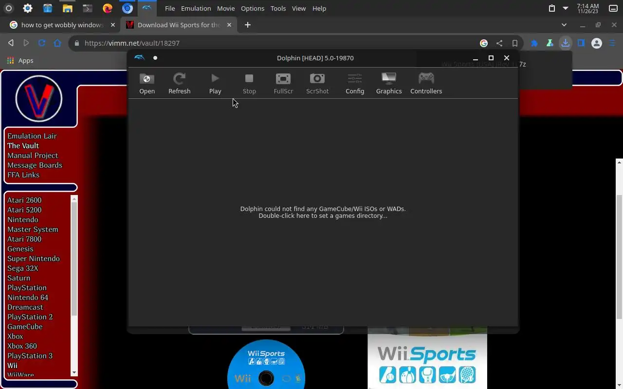Open the Movie menu
Image resolution: width=623 pixels, height=389 pixels.
pos(226,8)
